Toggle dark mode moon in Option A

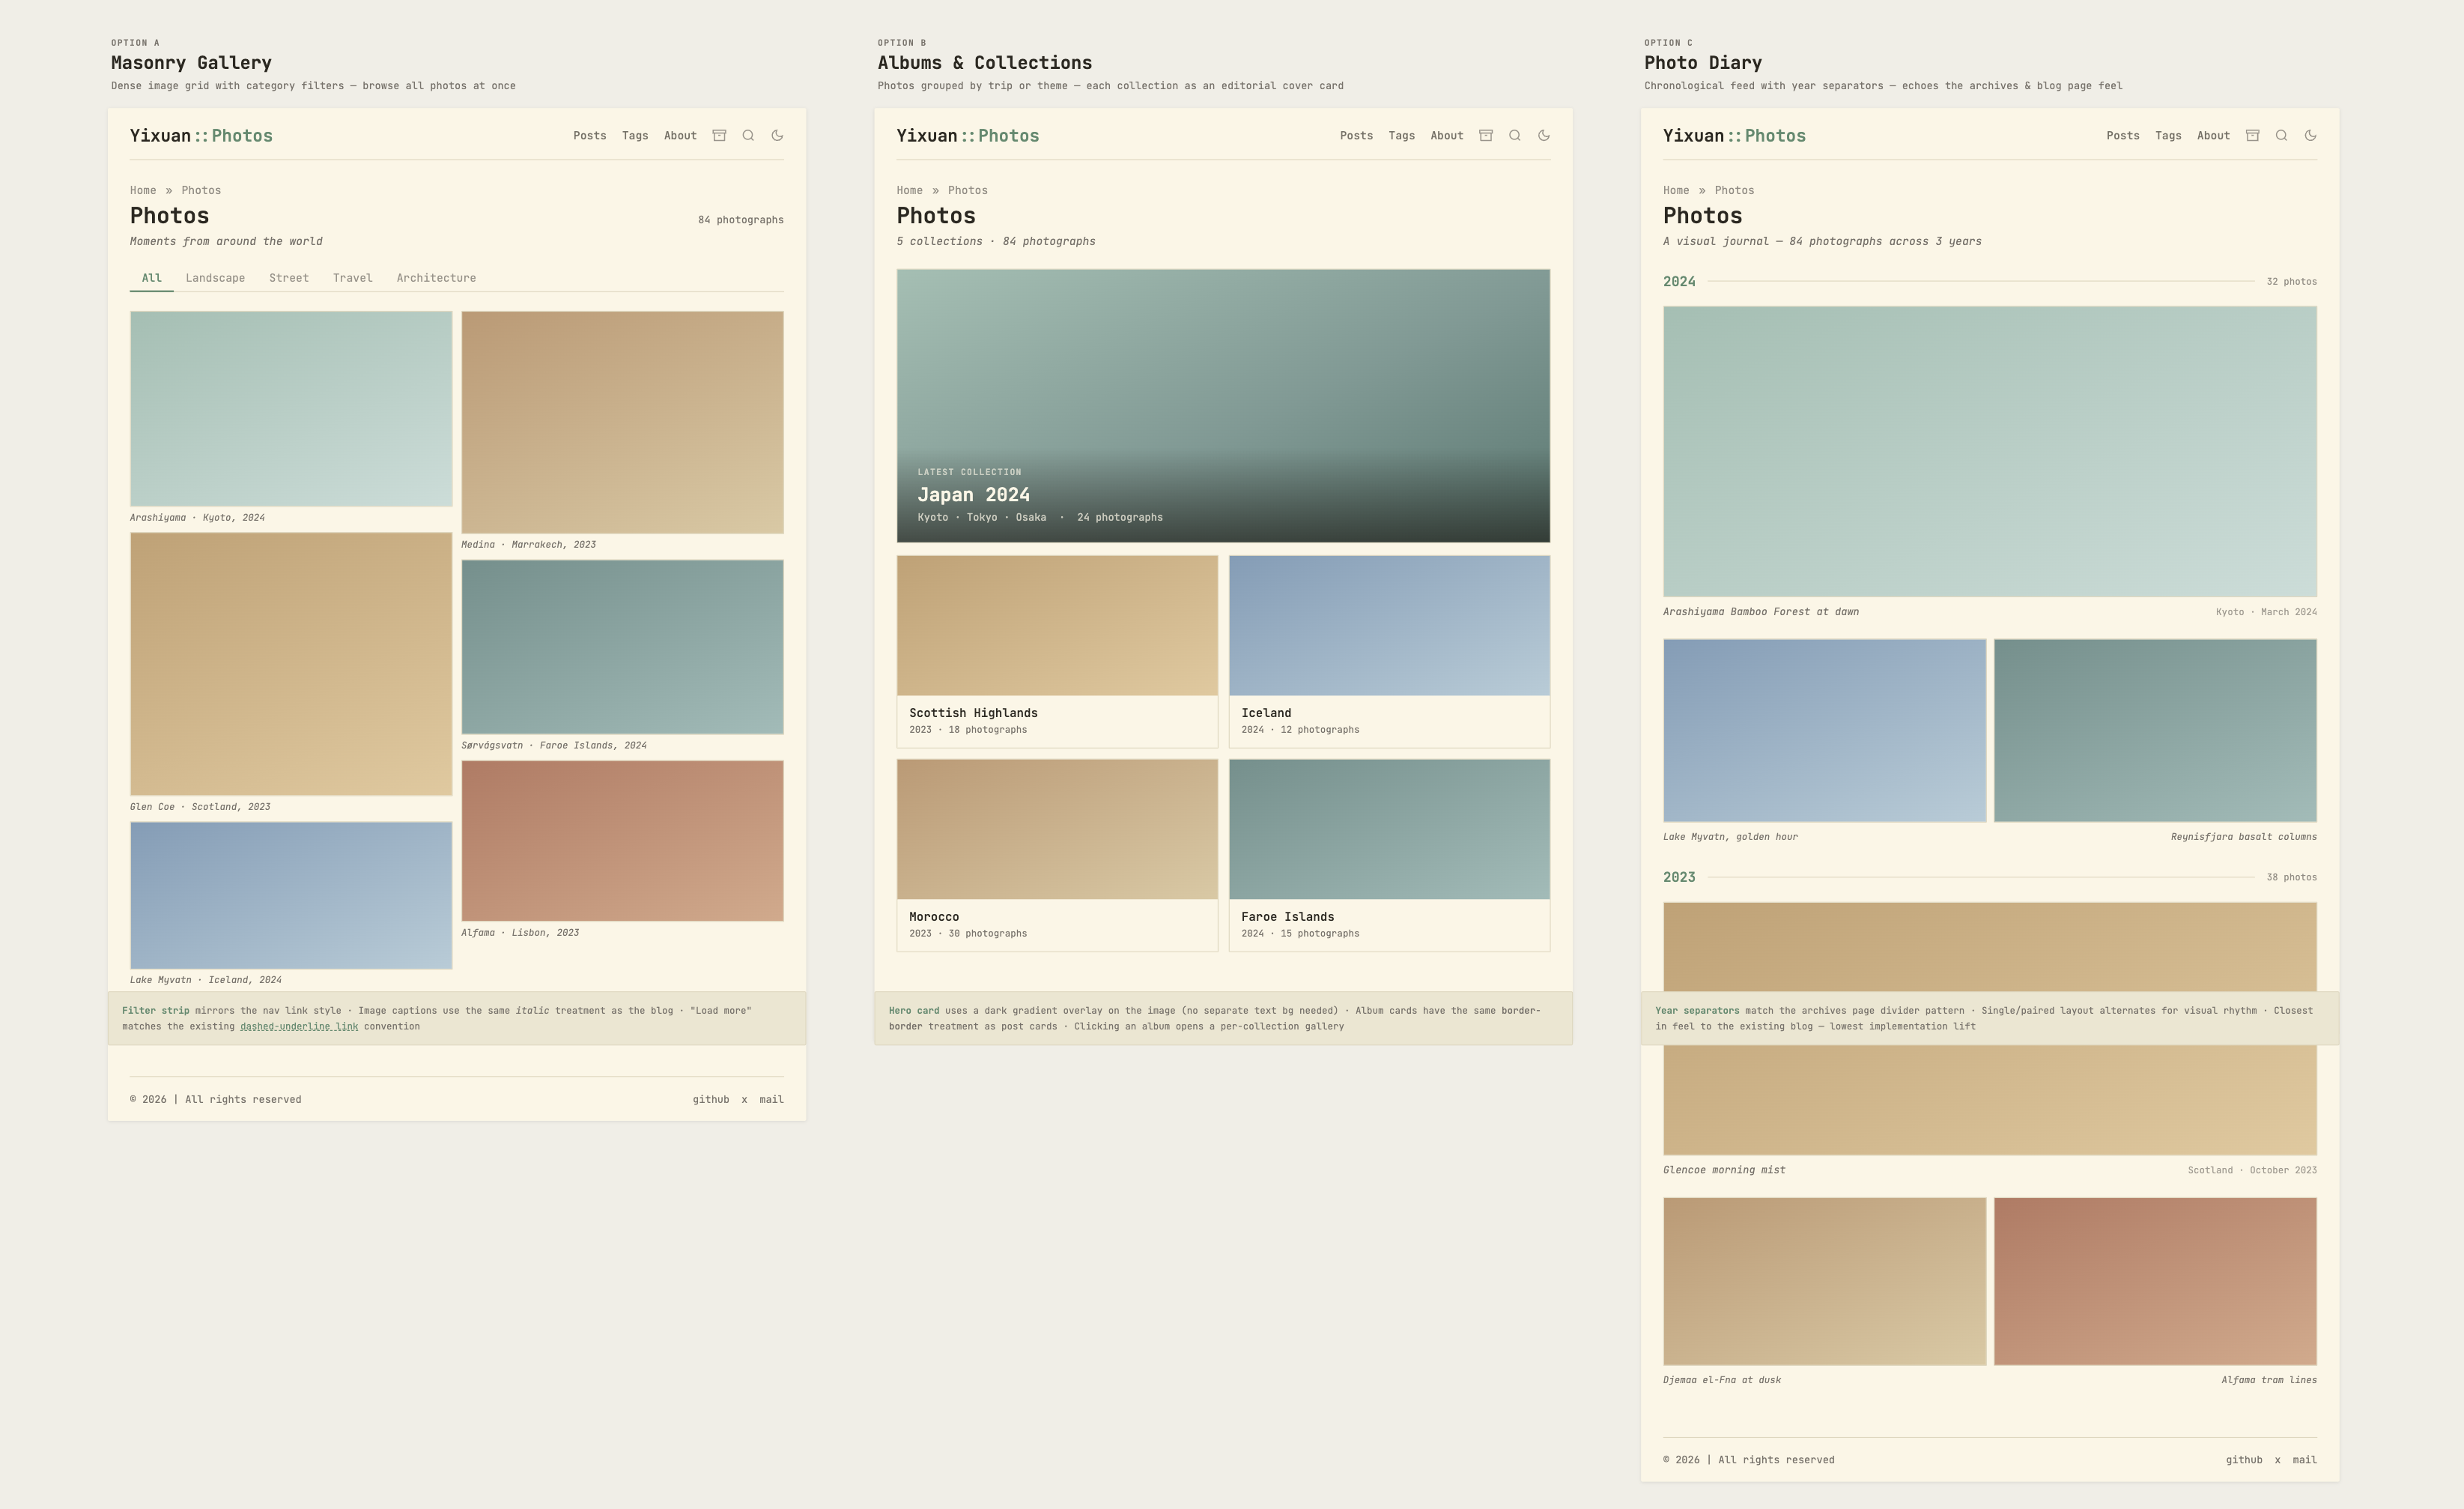click(x=777, y=135)
